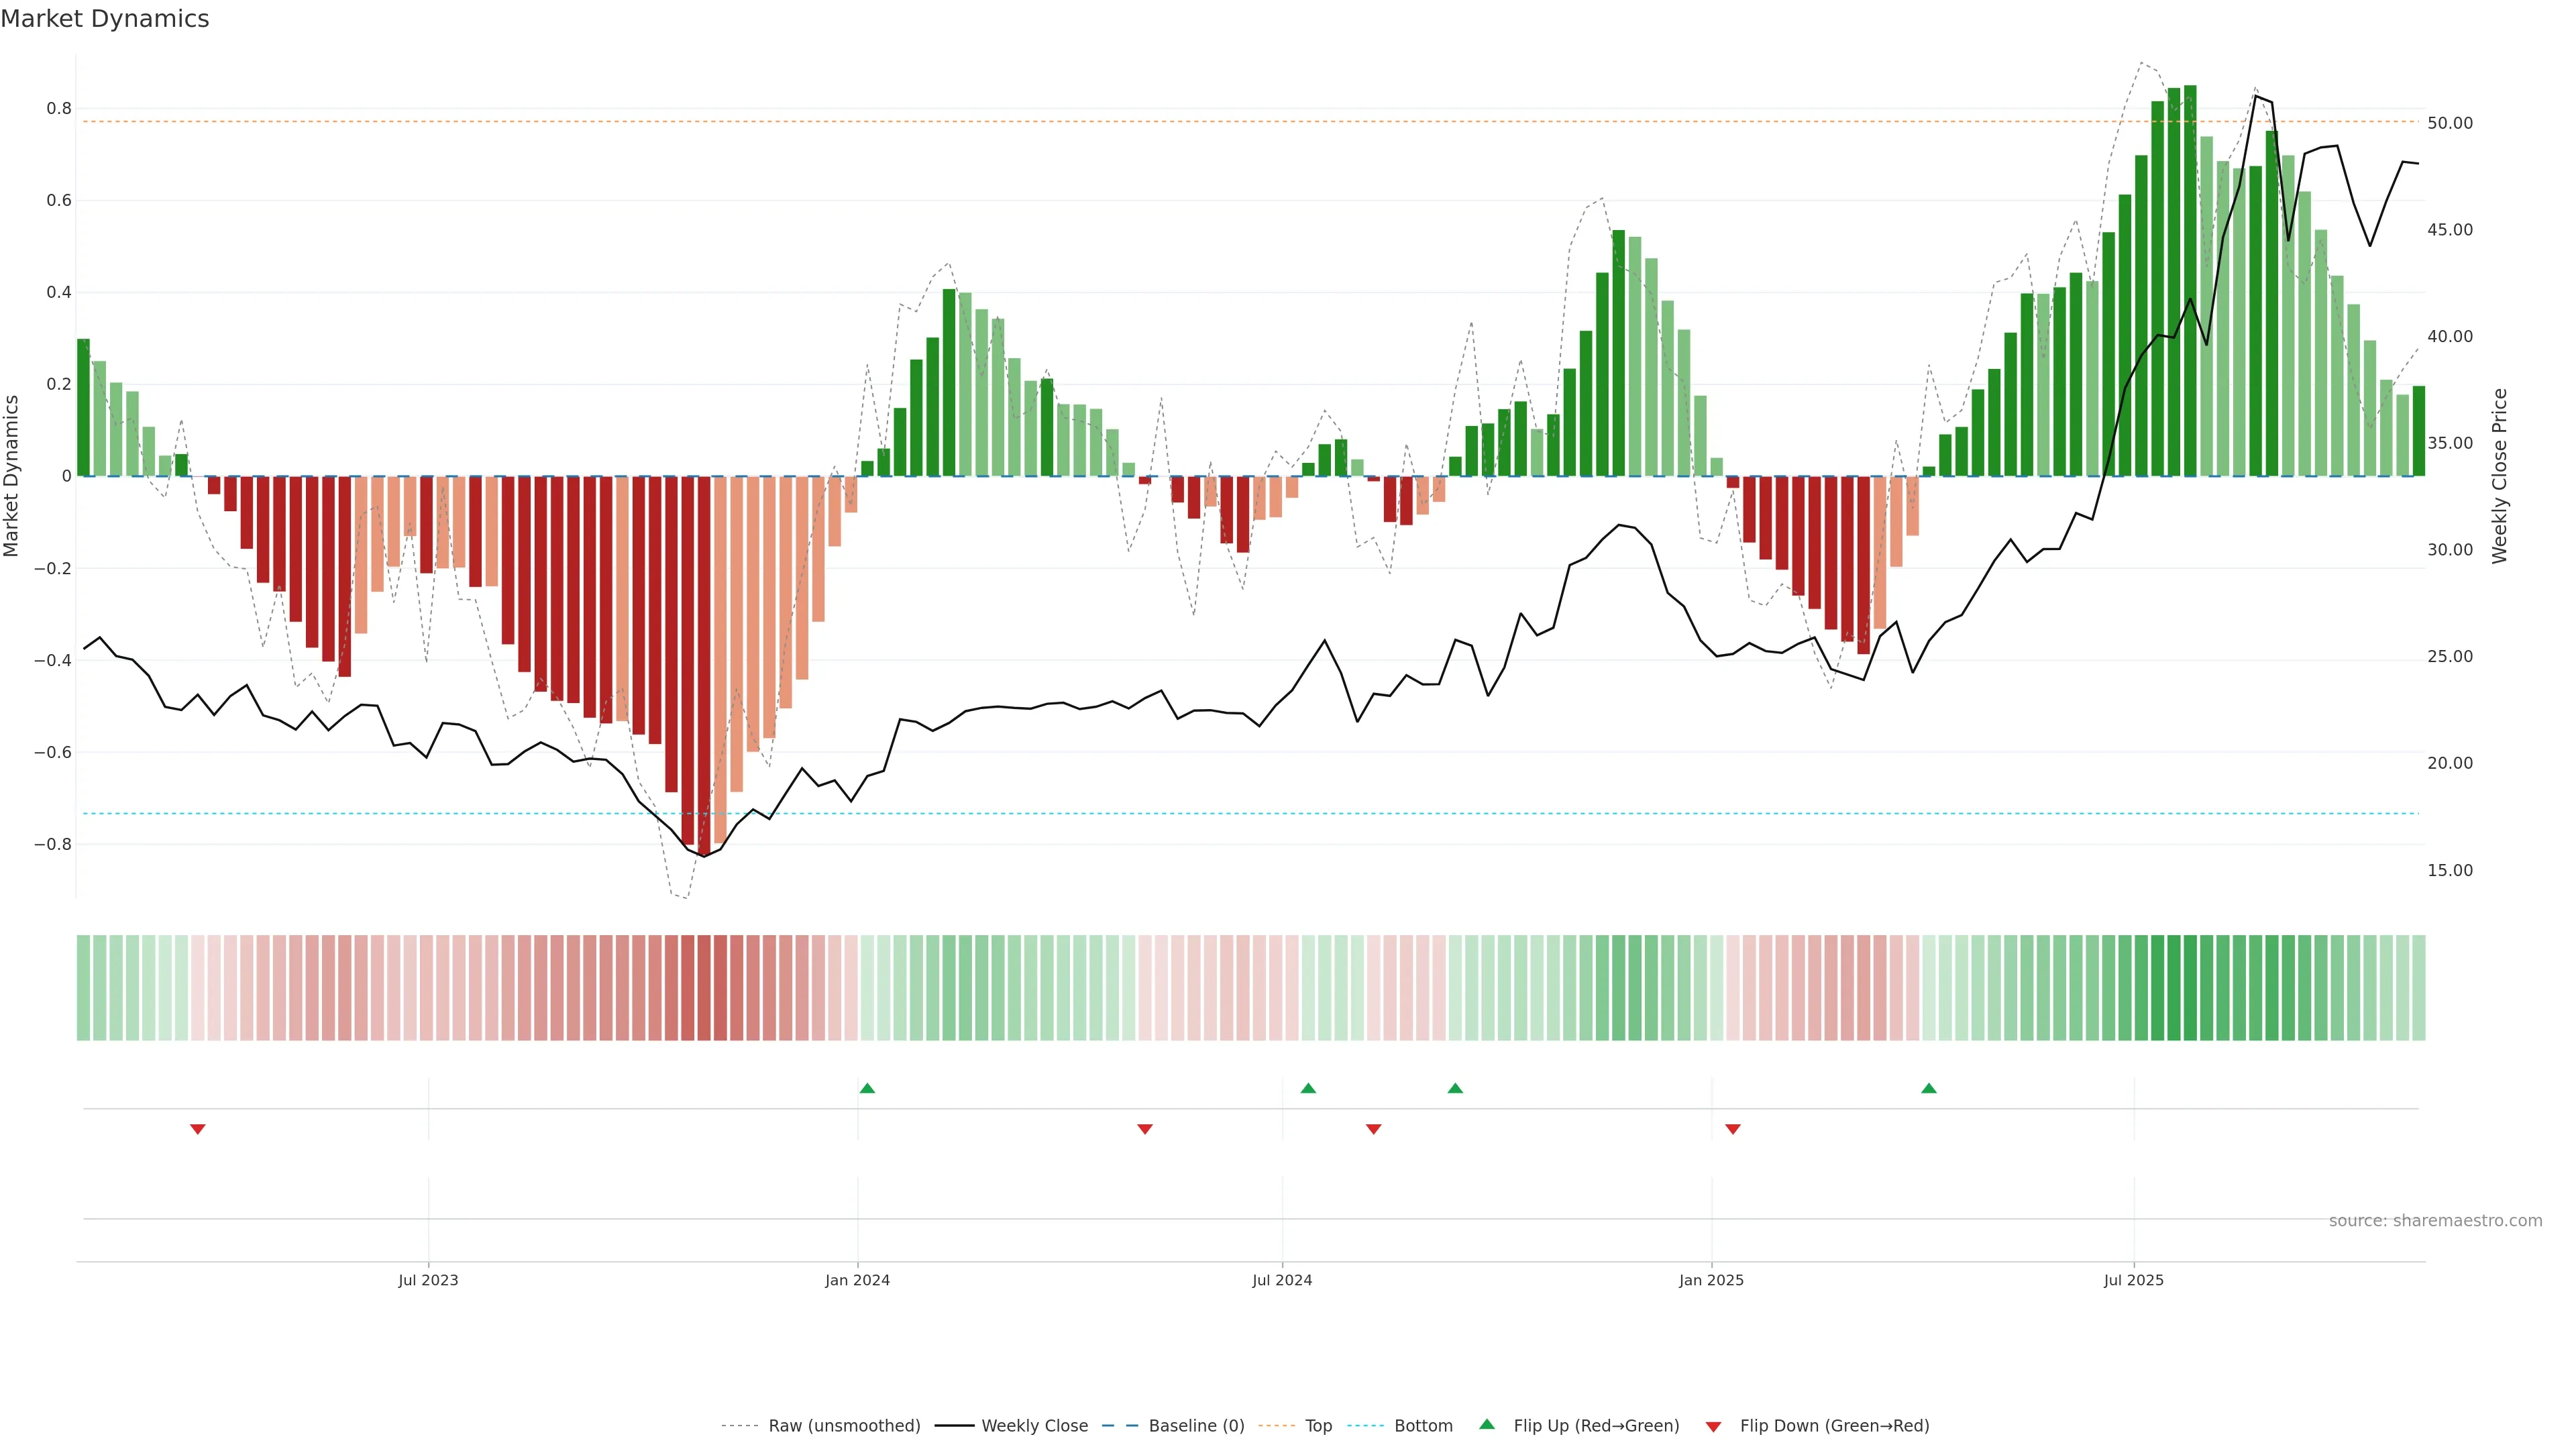Click the darkest red cell in heat strip
The height and width of the screenshot is (1449, 2576).
(x=704, y=987)
